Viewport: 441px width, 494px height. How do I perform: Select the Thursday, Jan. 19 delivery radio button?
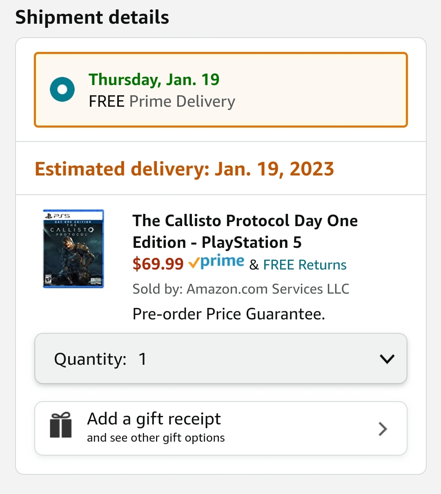coord(62,89)
